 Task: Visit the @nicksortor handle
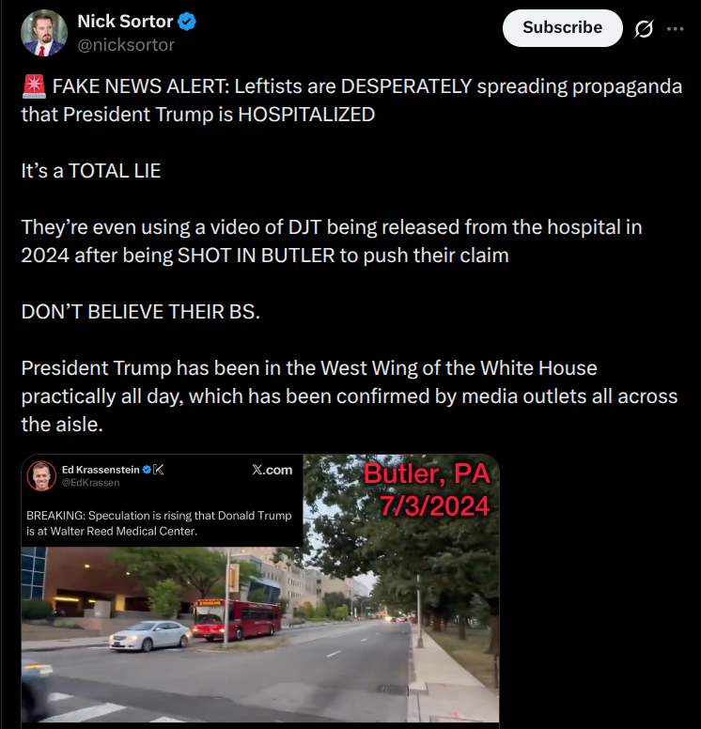[126, 45]
